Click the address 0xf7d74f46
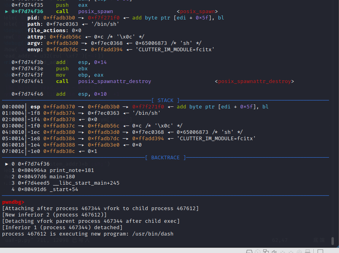339x253 pixels. click(x=27, y=94)
